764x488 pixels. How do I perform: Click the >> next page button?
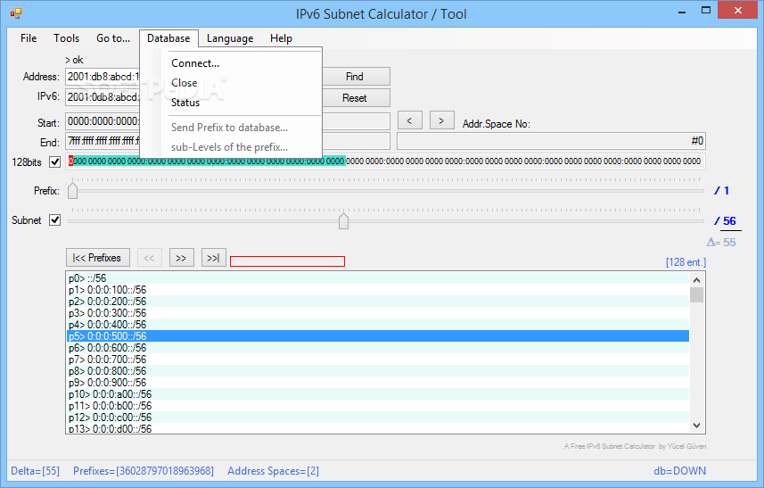[x=181, y=258]
